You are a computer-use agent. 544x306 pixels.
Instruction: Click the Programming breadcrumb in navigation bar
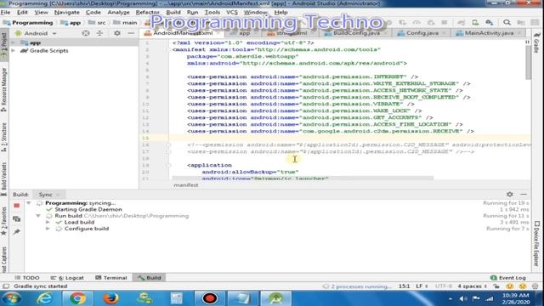28,23
